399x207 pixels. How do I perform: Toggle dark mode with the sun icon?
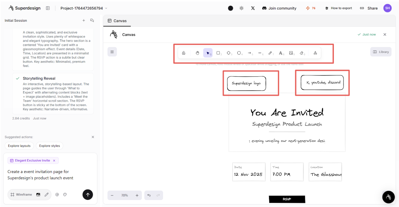coord(241,8)
